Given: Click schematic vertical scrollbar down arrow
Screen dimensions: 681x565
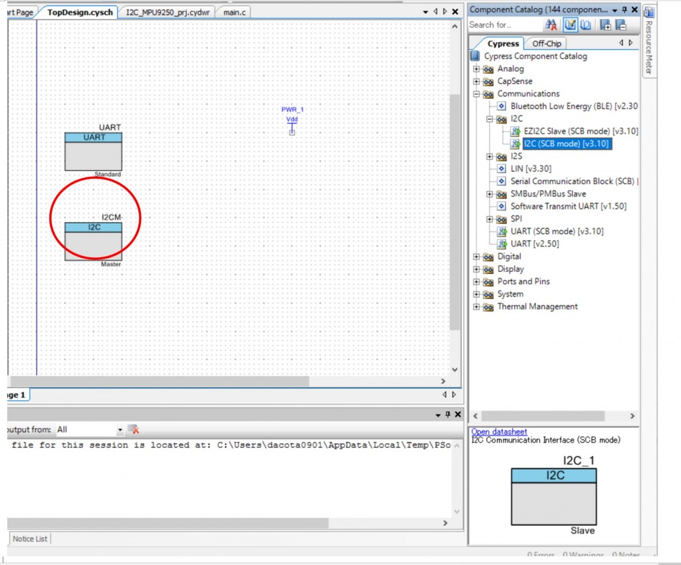Looking at the screenshot, I should click(x=455, y=370).
